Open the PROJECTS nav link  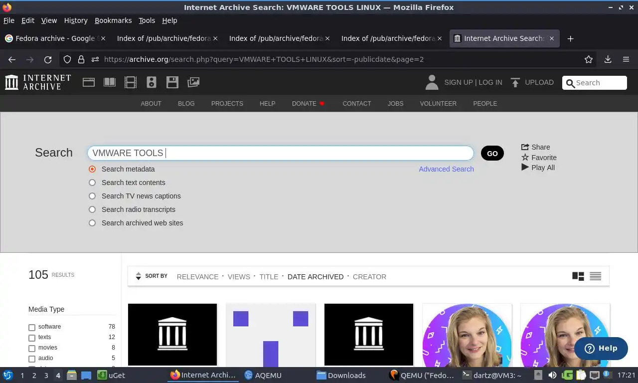(x=227, y=104)
